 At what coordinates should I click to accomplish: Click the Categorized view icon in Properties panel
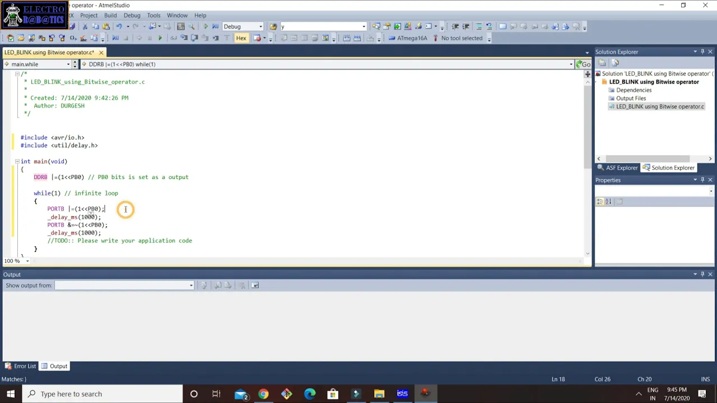(x=600, y=201)
